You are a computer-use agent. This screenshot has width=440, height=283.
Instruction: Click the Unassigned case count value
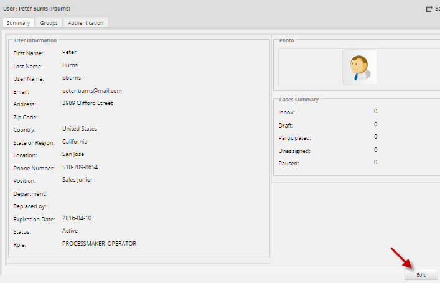(375, 150)
